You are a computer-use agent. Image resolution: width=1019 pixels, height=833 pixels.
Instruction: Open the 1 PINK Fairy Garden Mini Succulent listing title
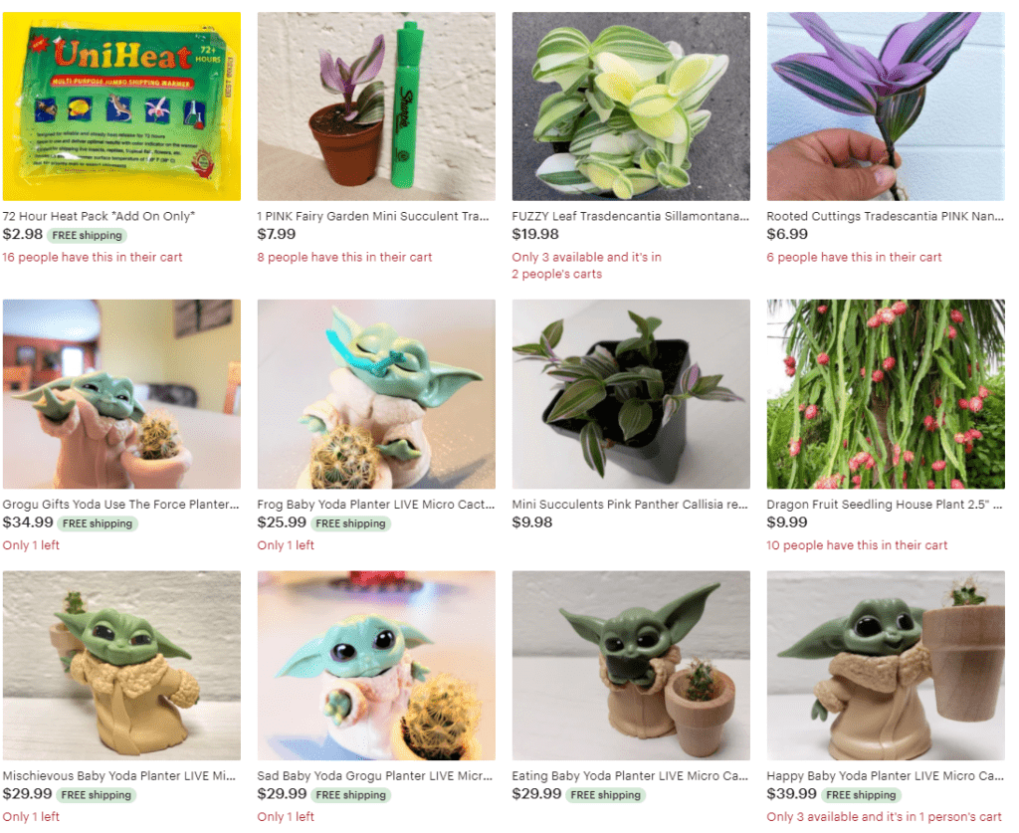[x=373, y=216]
